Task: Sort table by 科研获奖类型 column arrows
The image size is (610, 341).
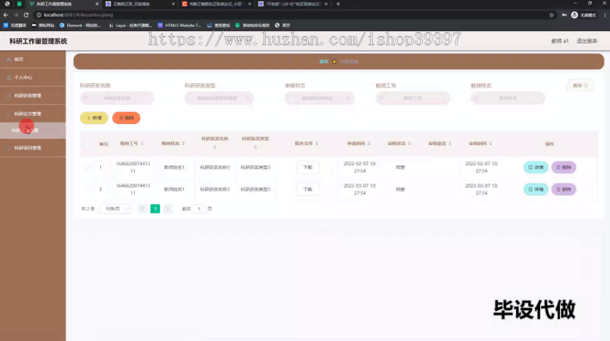Action: point(256,148)
